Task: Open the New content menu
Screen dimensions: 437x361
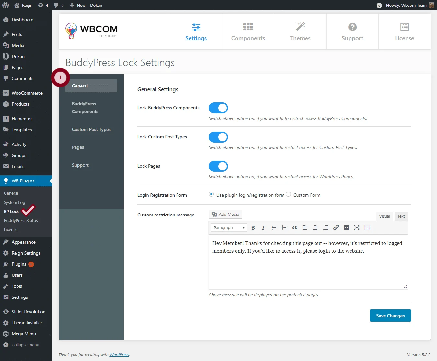Action: pyautogui.click(x=77, y=5)
